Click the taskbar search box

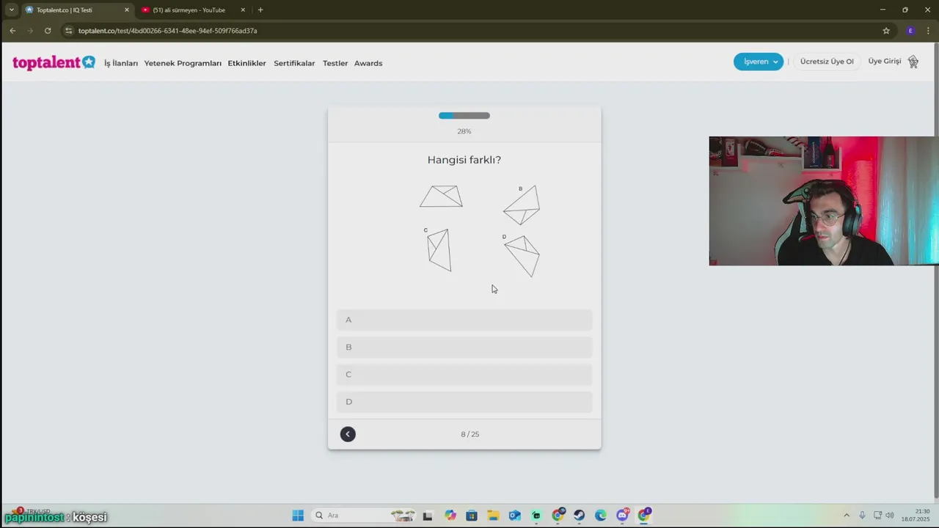click(x=364, y=516)
